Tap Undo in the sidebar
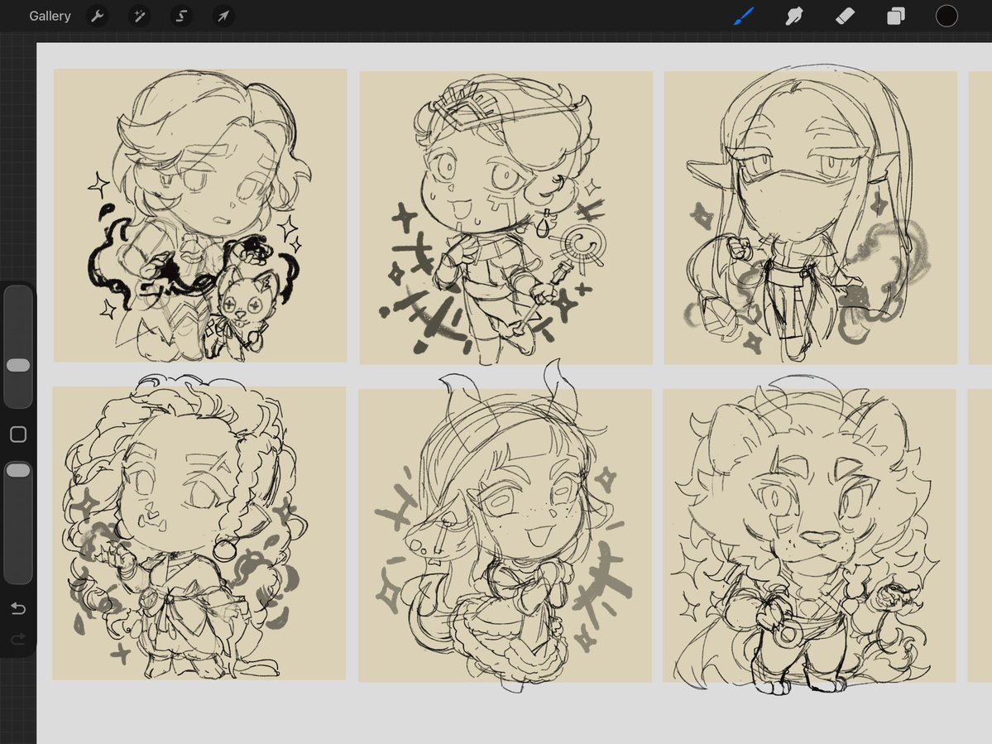 tap(18, 608)
